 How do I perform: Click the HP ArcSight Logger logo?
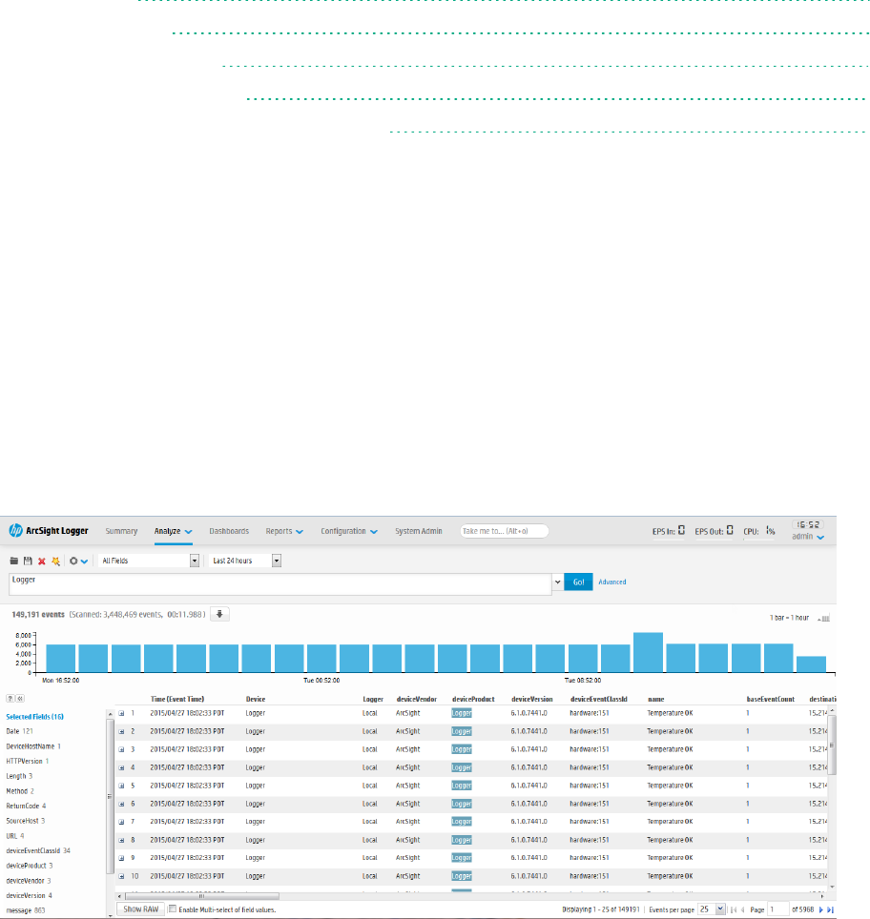(x=49, y=530)
